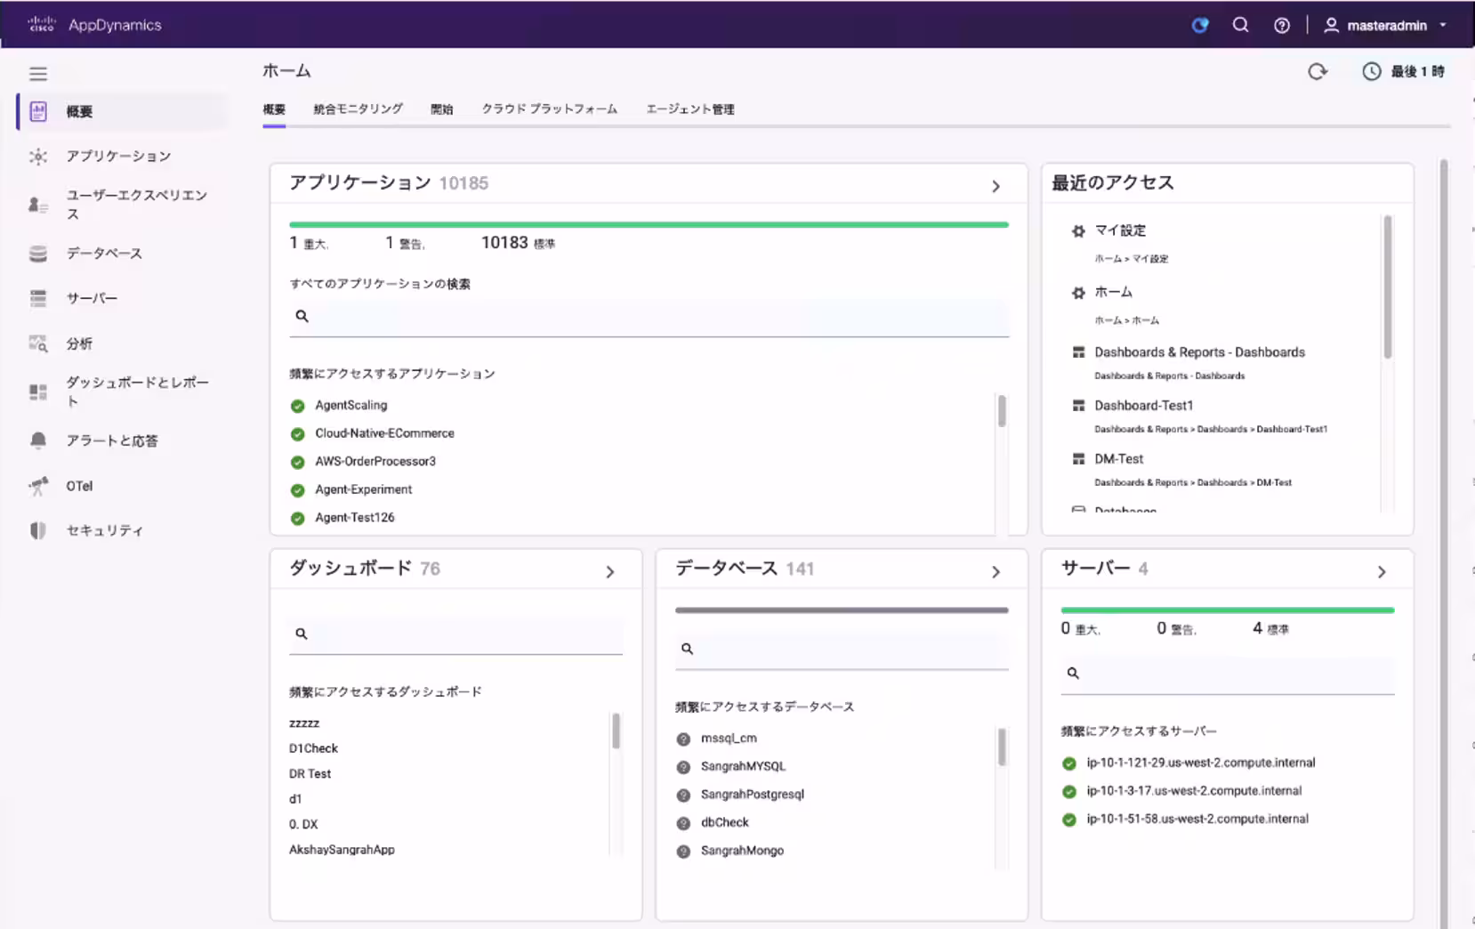
Task: Open the セキュリティ shield icon
Action: [37, 530]
